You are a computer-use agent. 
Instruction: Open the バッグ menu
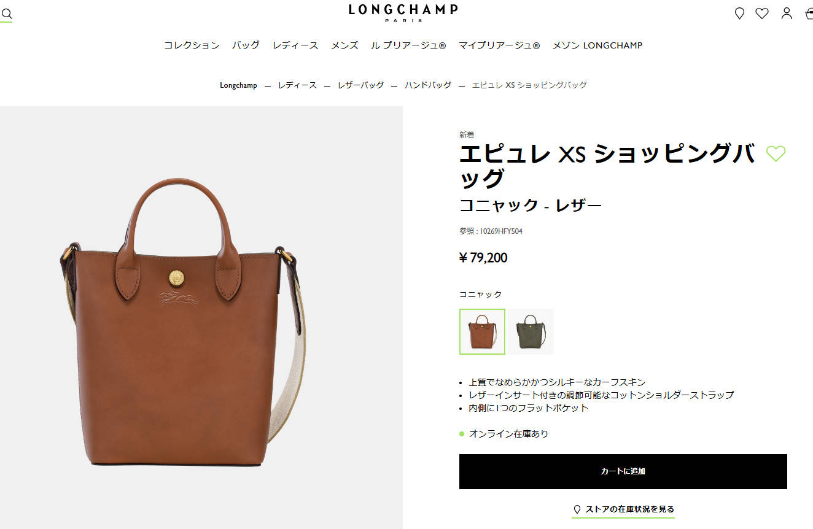click(x=246, y=45)
